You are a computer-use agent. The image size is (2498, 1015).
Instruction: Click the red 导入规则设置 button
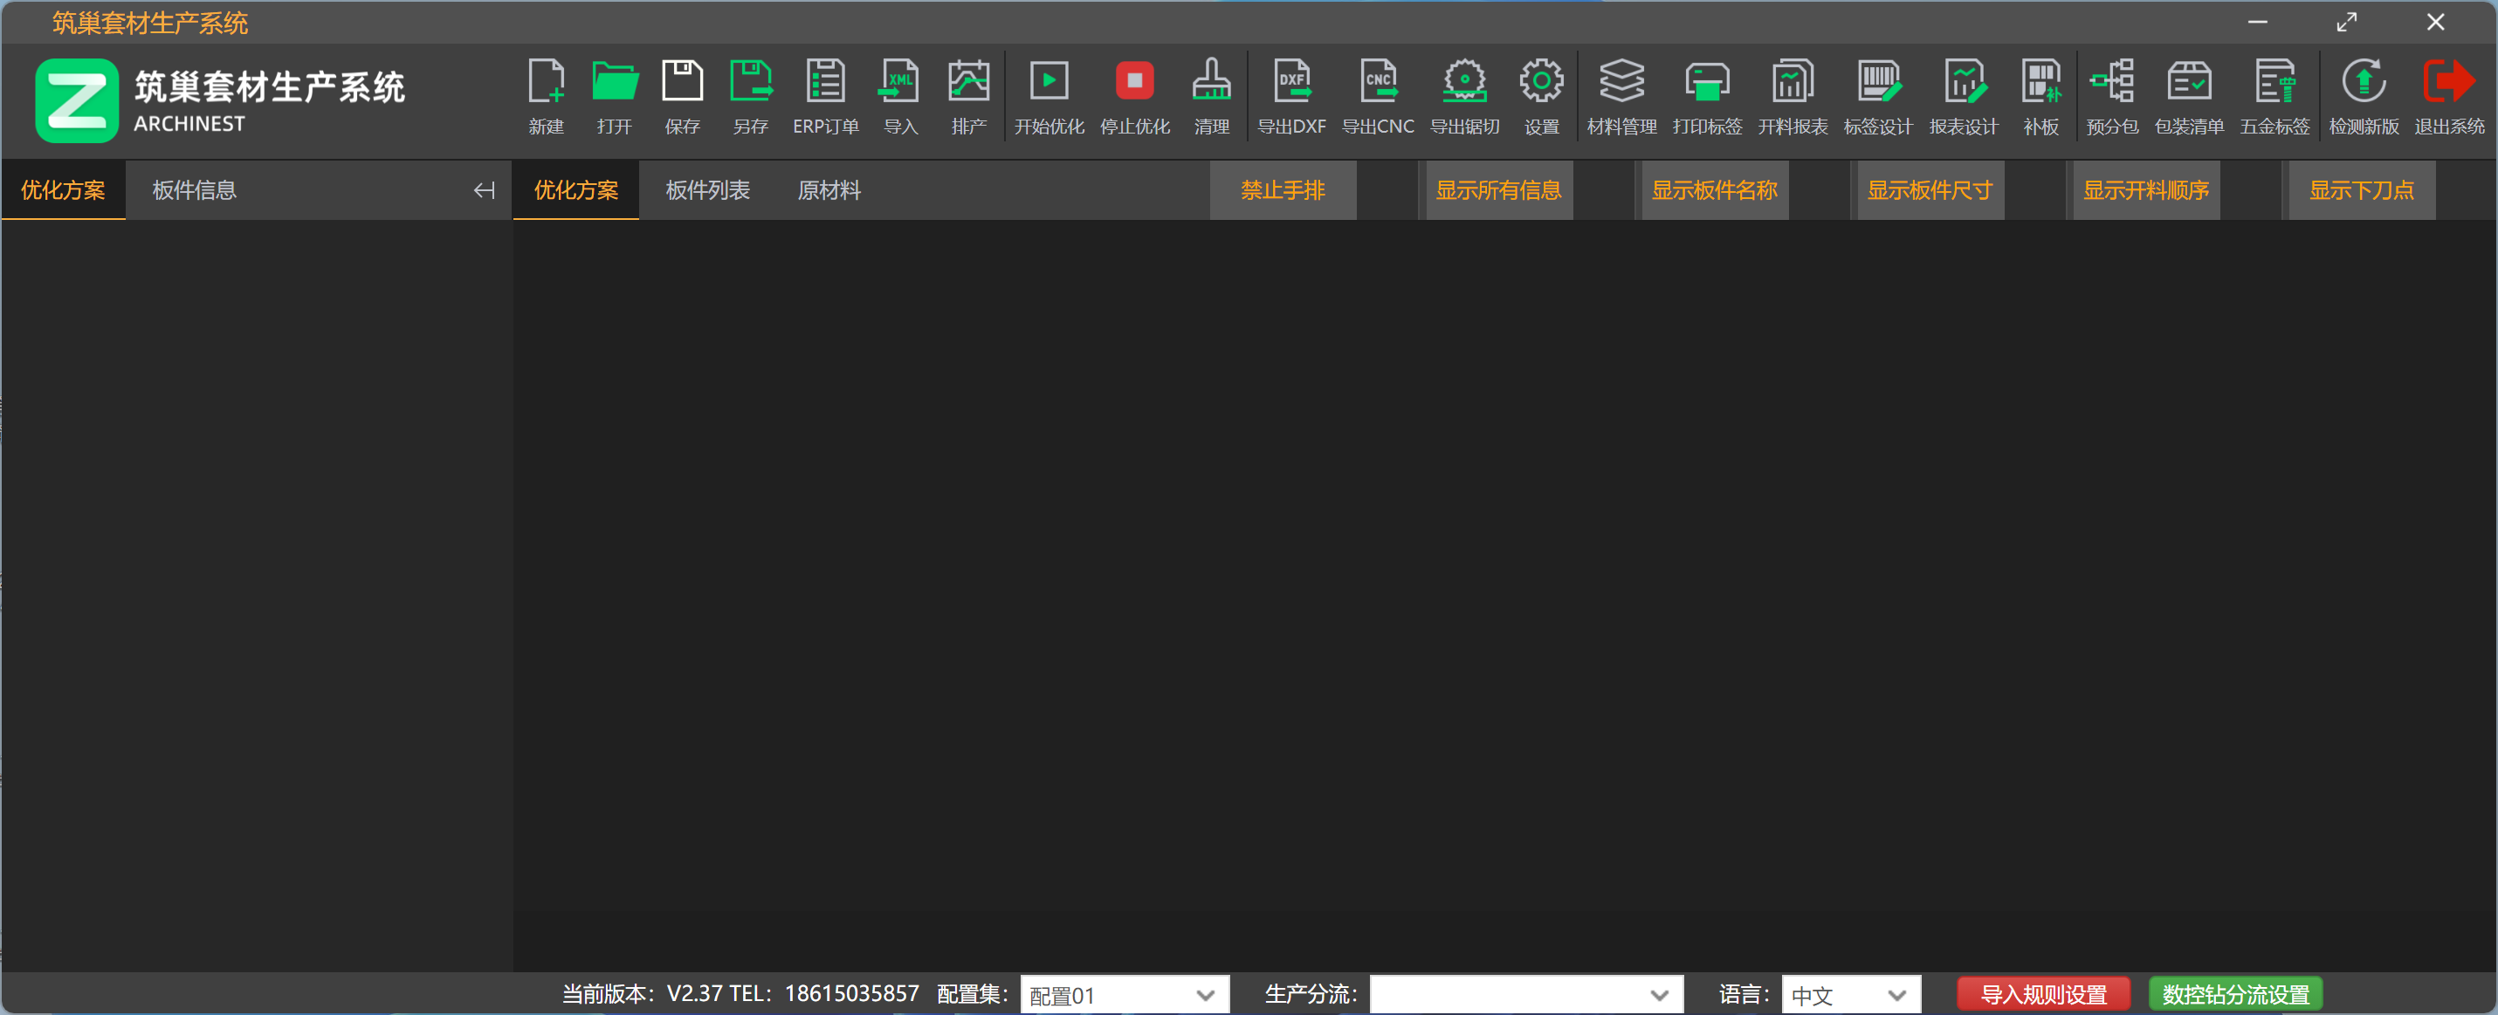pyautogui.click(x=2042, y=995)
